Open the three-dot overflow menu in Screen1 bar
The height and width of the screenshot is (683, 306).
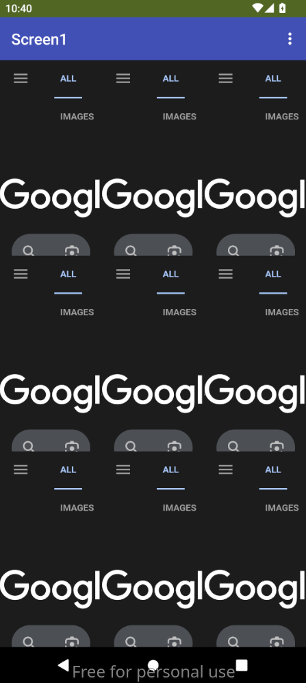(x=290, y=39)
